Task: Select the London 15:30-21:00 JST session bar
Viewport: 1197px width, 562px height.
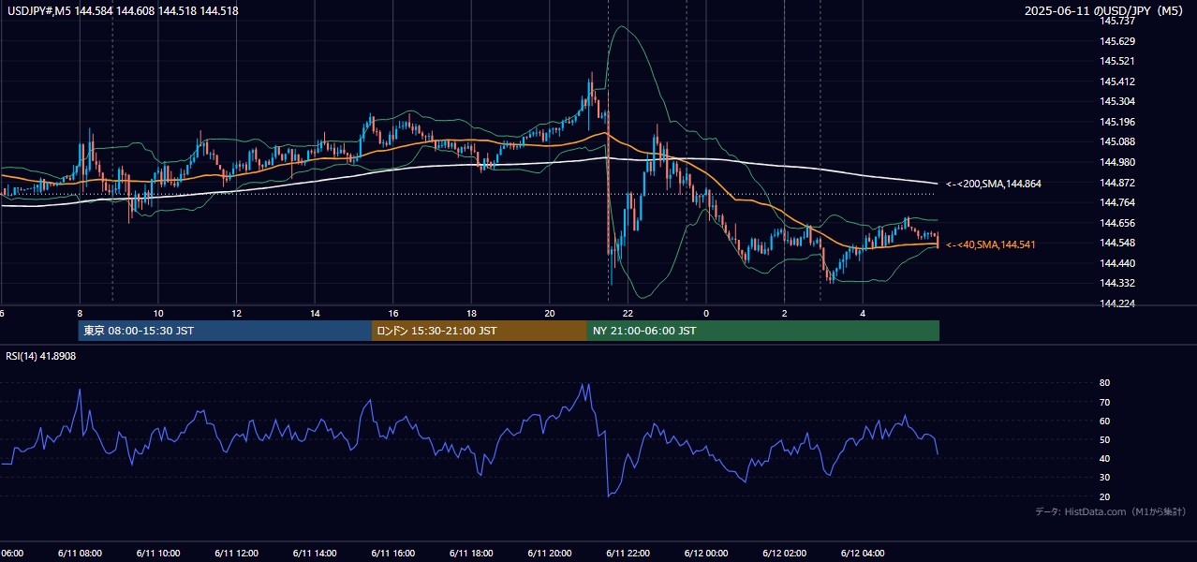Action: (480, 331)
